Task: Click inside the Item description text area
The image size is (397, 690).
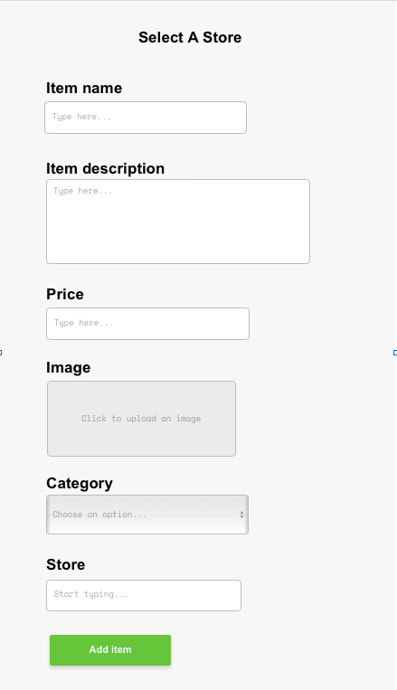Action: (x=178, y=222)
